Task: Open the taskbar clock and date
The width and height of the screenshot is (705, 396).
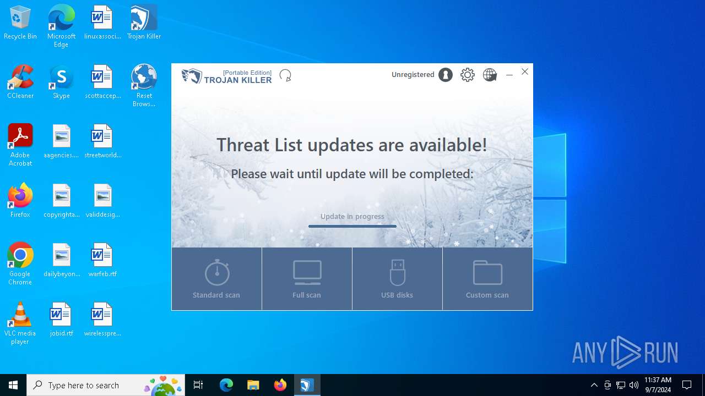Action: point(658,385)
